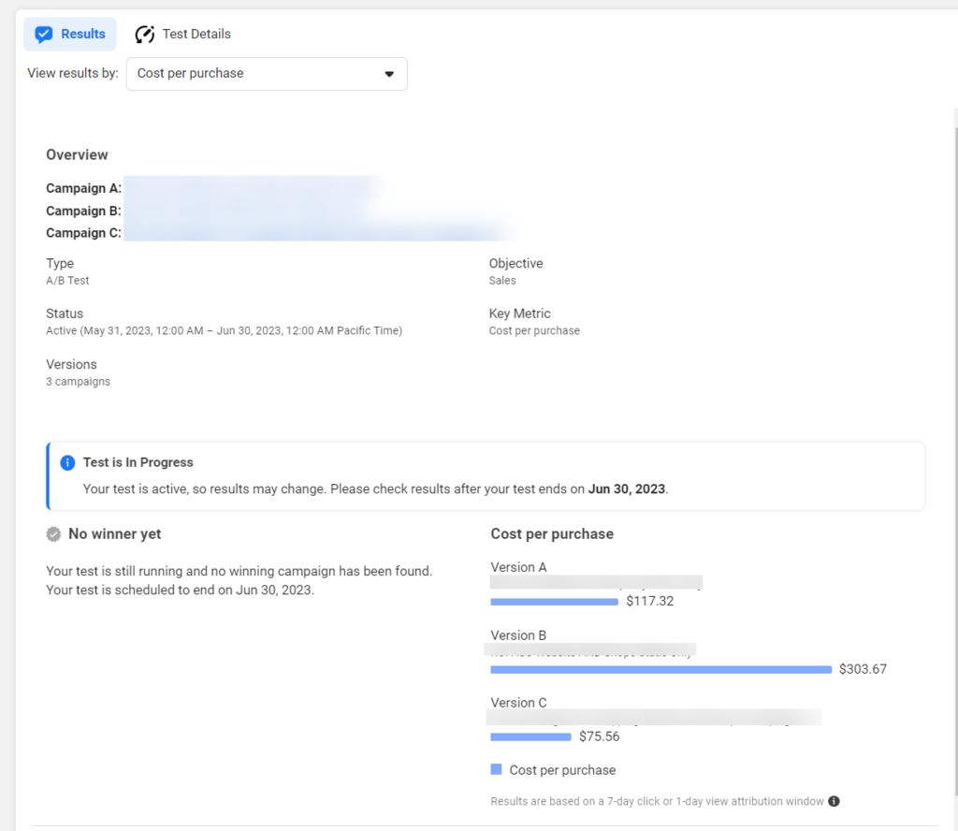The image size is (958, 831).
Task: Click the Version B cost bar
Action: (x=661, y=670)
